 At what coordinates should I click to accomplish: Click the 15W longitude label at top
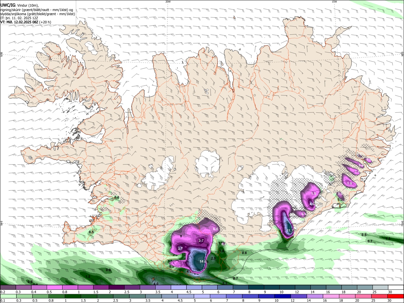pos(334,2)
